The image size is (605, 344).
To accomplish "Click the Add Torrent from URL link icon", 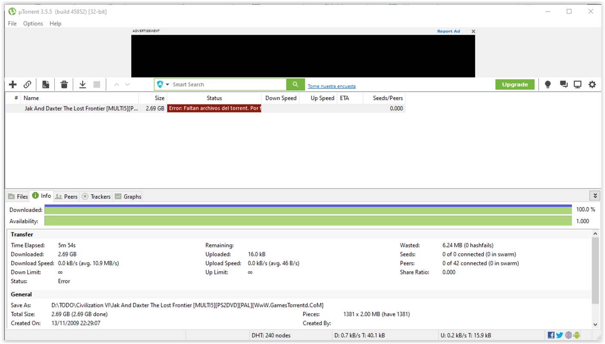I will tap(27, 85).
